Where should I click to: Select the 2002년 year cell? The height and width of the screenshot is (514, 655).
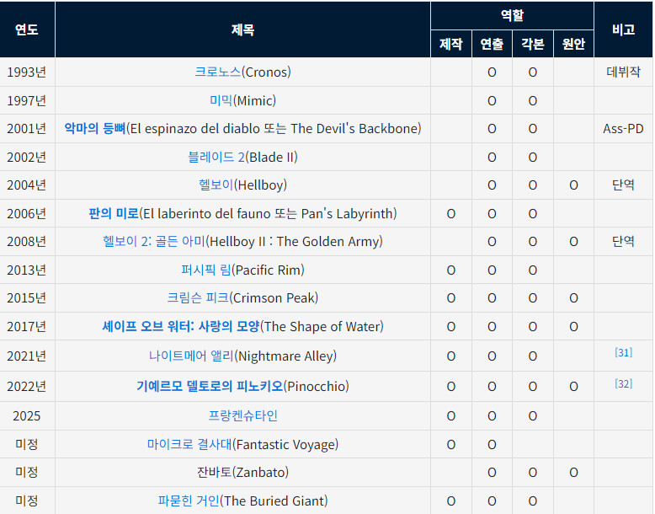[27, 158]
